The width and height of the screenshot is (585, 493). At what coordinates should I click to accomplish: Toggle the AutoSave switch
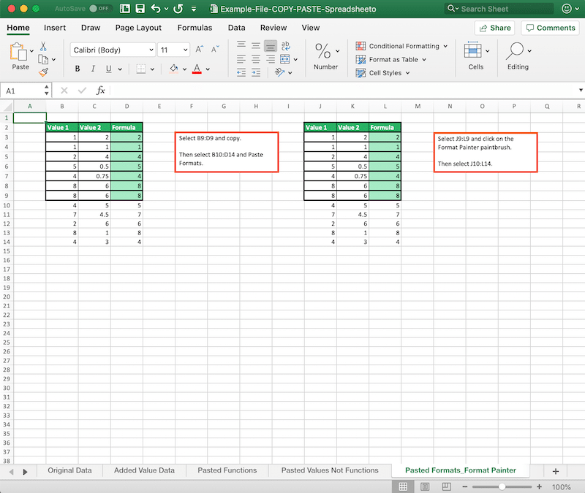point(99,8)
